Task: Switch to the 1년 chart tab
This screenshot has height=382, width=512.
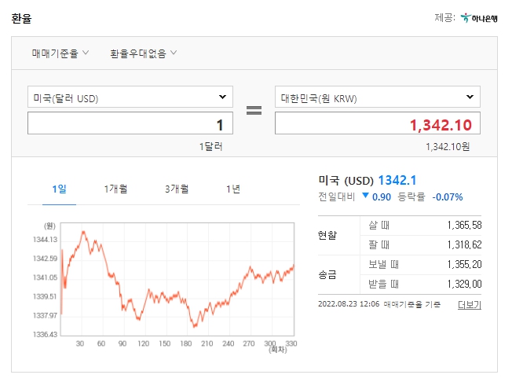Action: (233, 189)
